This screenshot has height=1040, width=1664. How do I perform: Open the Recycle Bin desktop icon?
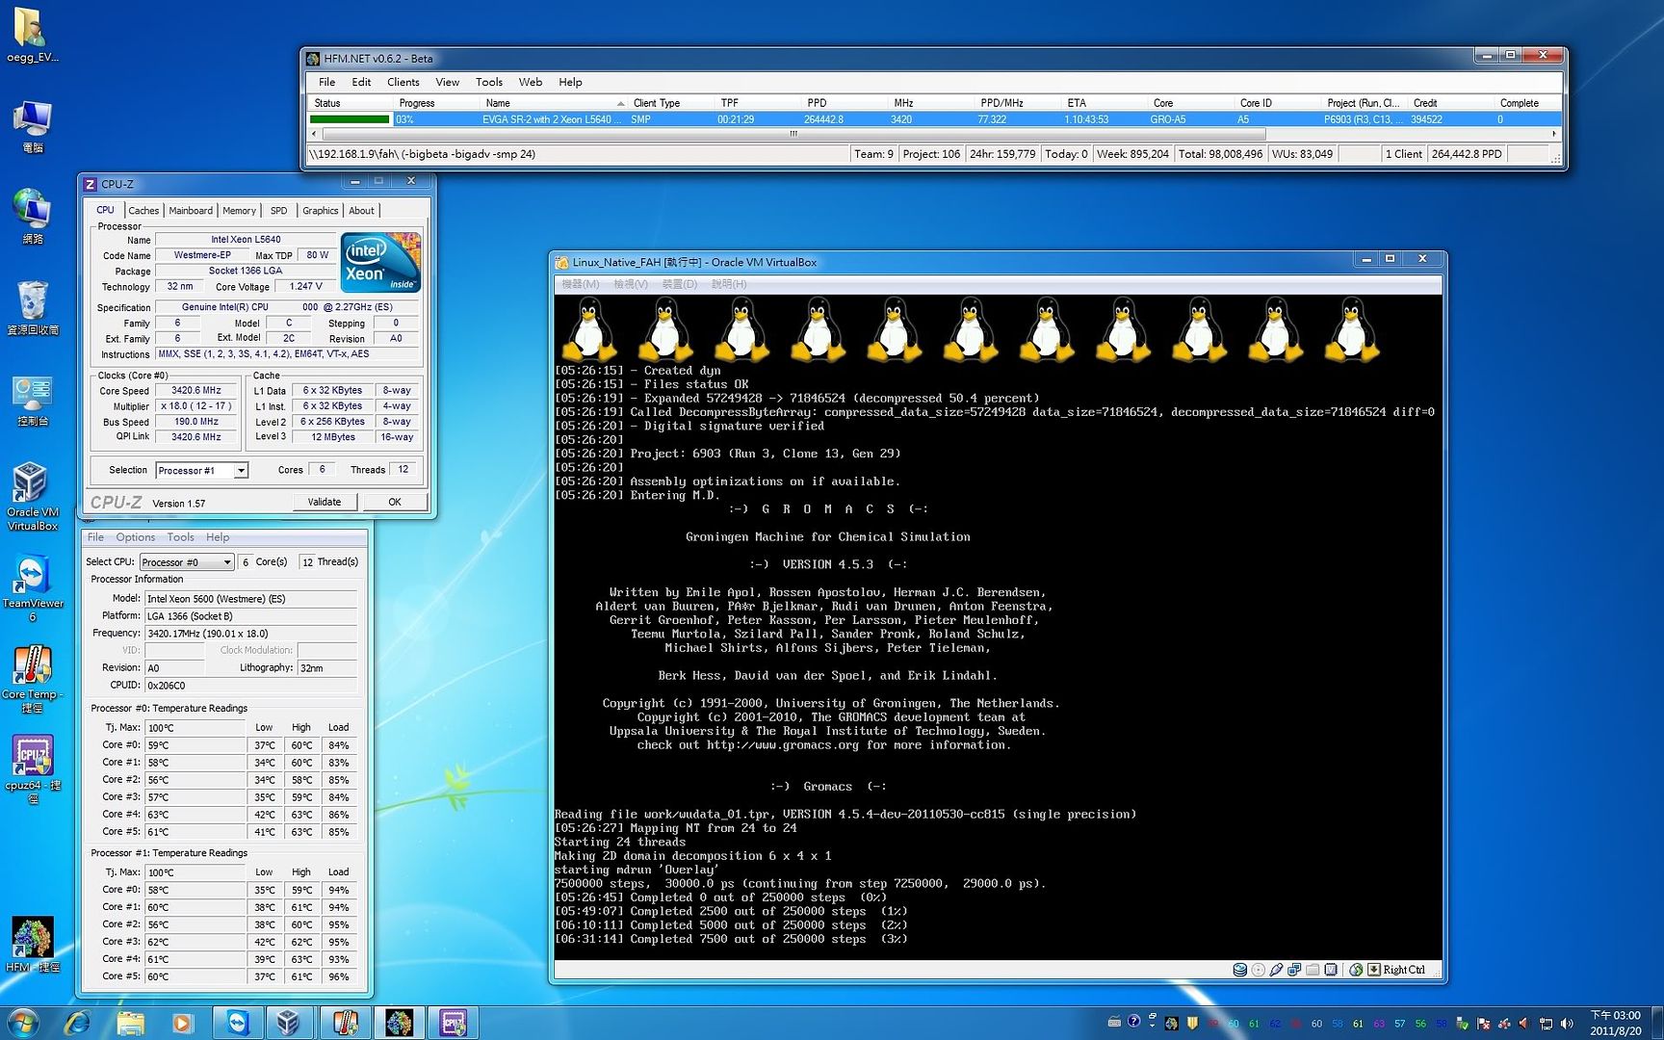pos(32,307)
